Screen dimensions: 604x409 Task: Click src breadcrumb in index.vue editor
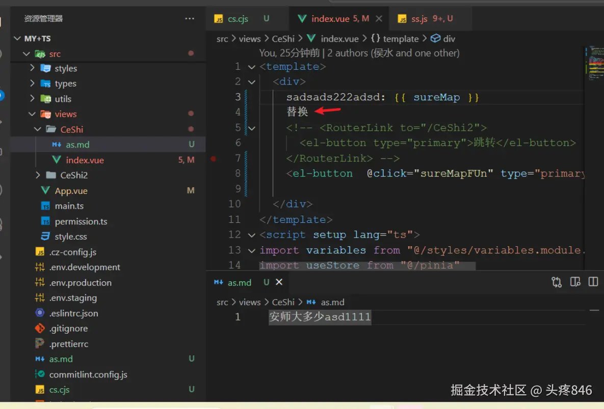222,39
